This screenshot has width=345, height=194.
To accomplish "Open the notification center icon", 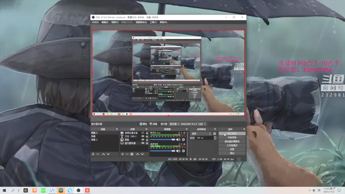I will [339, 191].
